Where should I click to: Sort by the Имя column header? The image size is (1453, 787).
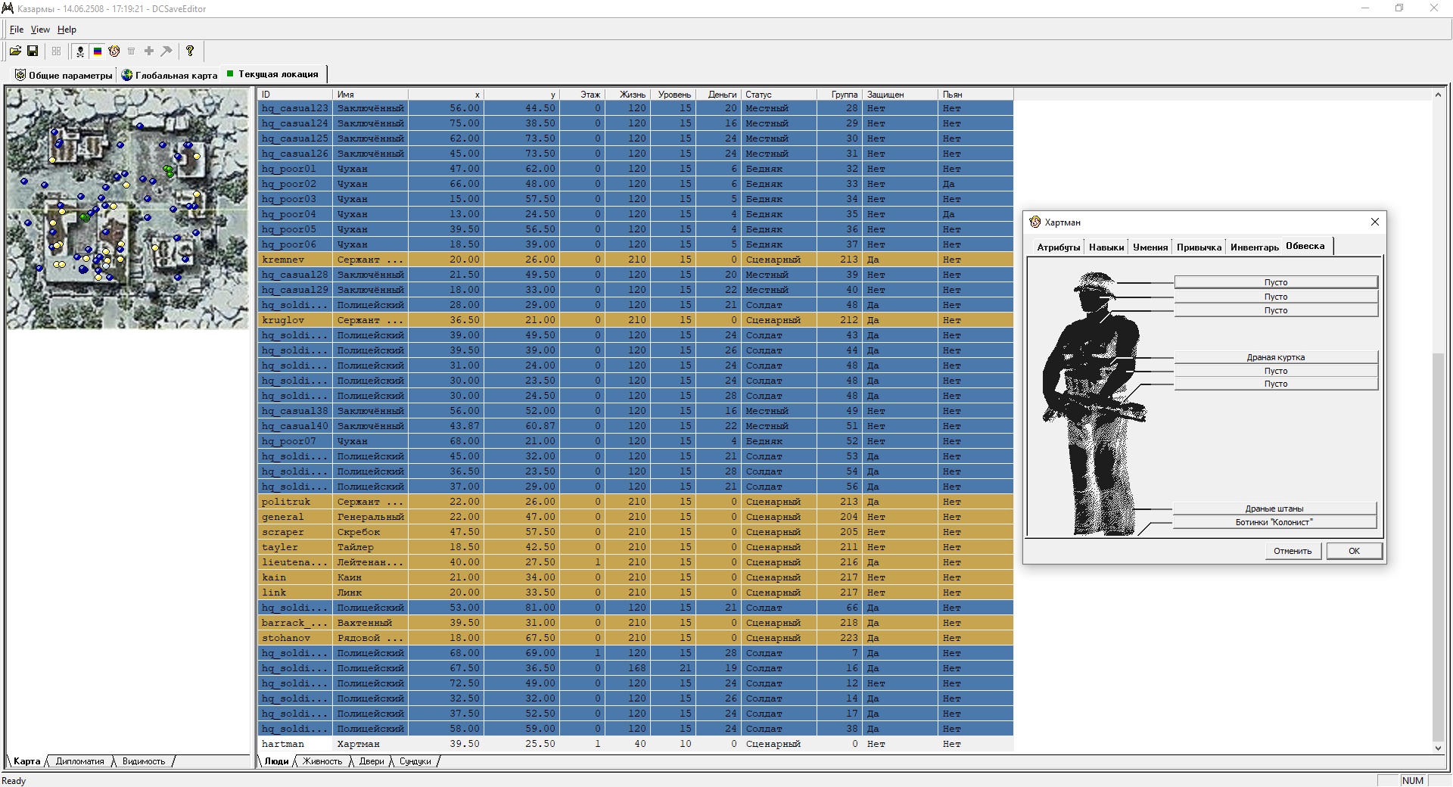click(x=371, y=95)
